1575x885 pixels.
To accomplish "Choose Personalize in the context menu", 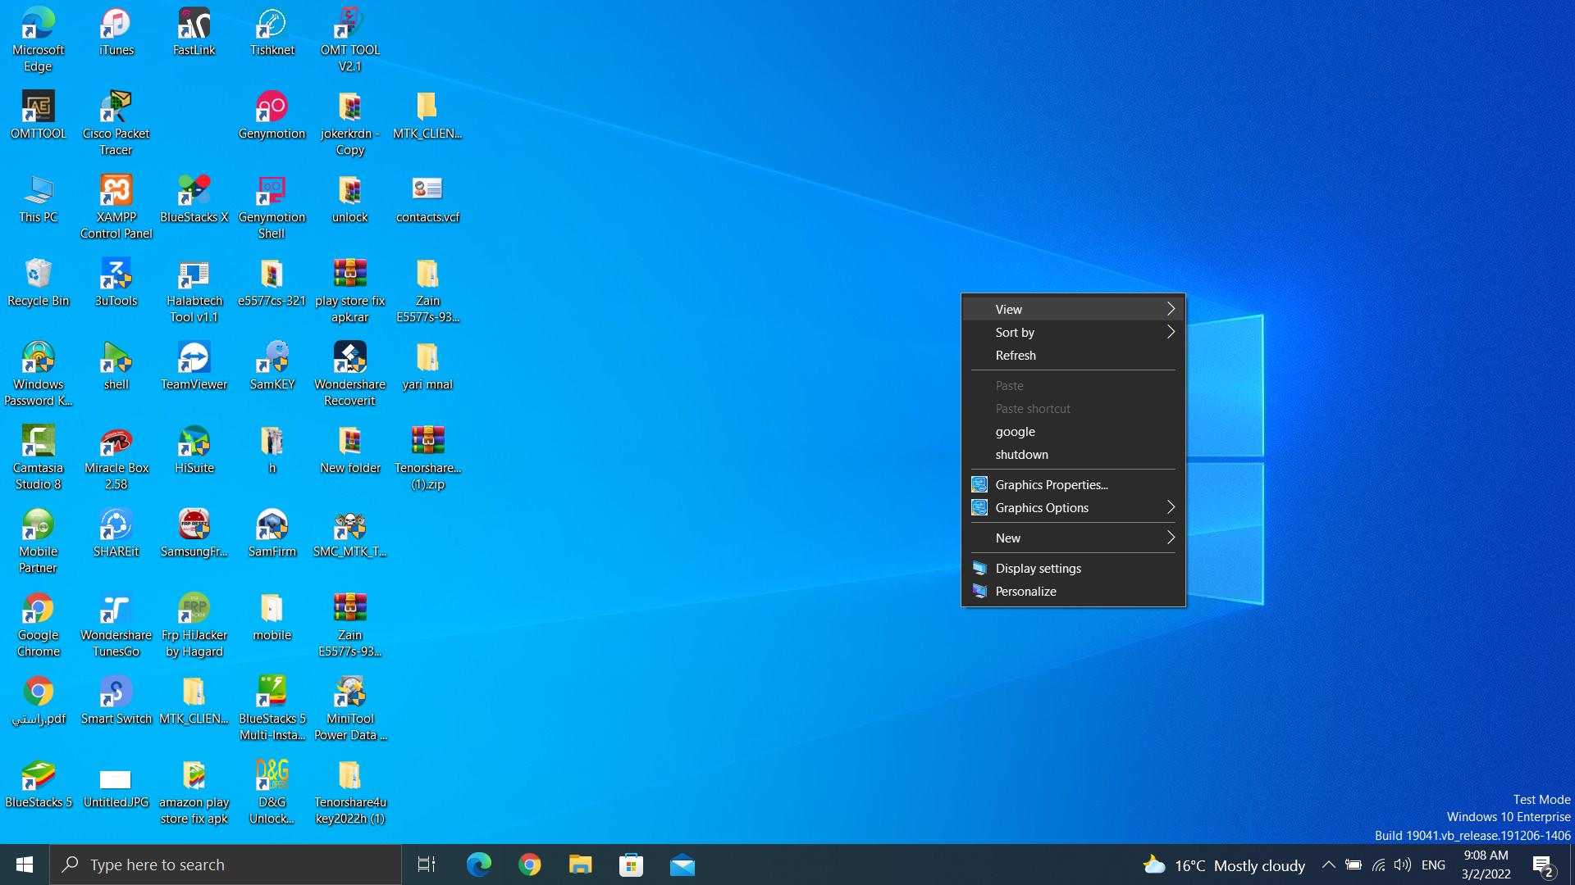I will click(x=1025, y=591).
